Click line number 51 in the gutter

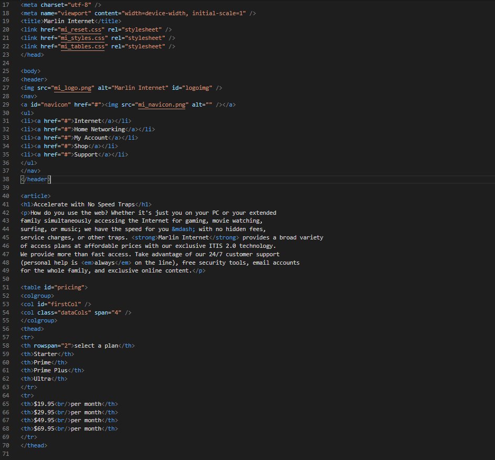(6, 287)
